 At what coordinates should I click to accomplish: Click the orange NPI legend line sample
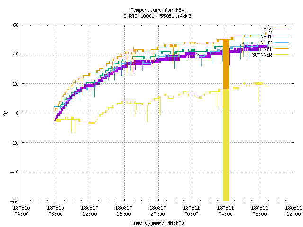(282, 48)
